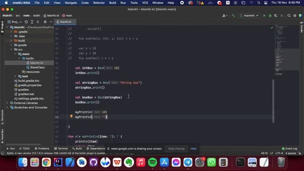The height and width of the screenshot is (171, 304).
Task: Open the Terminal tool window
Action: 61,149
